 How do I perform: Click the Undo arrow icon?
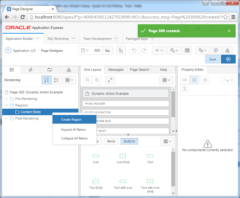click(x=134, y=50)
